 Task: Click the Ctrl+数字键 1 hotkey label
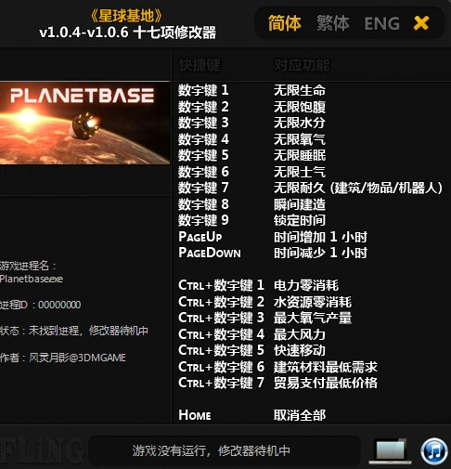pos(221,285)
